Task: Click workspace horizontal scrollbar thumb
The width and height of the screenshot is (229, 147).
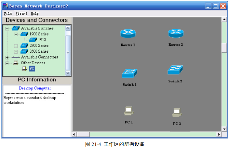Action: (83, 134)
